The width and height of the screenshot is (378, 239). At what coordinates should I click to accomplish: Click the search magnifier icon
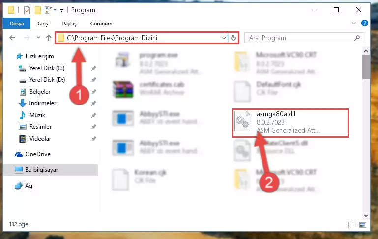pos(357,38)
